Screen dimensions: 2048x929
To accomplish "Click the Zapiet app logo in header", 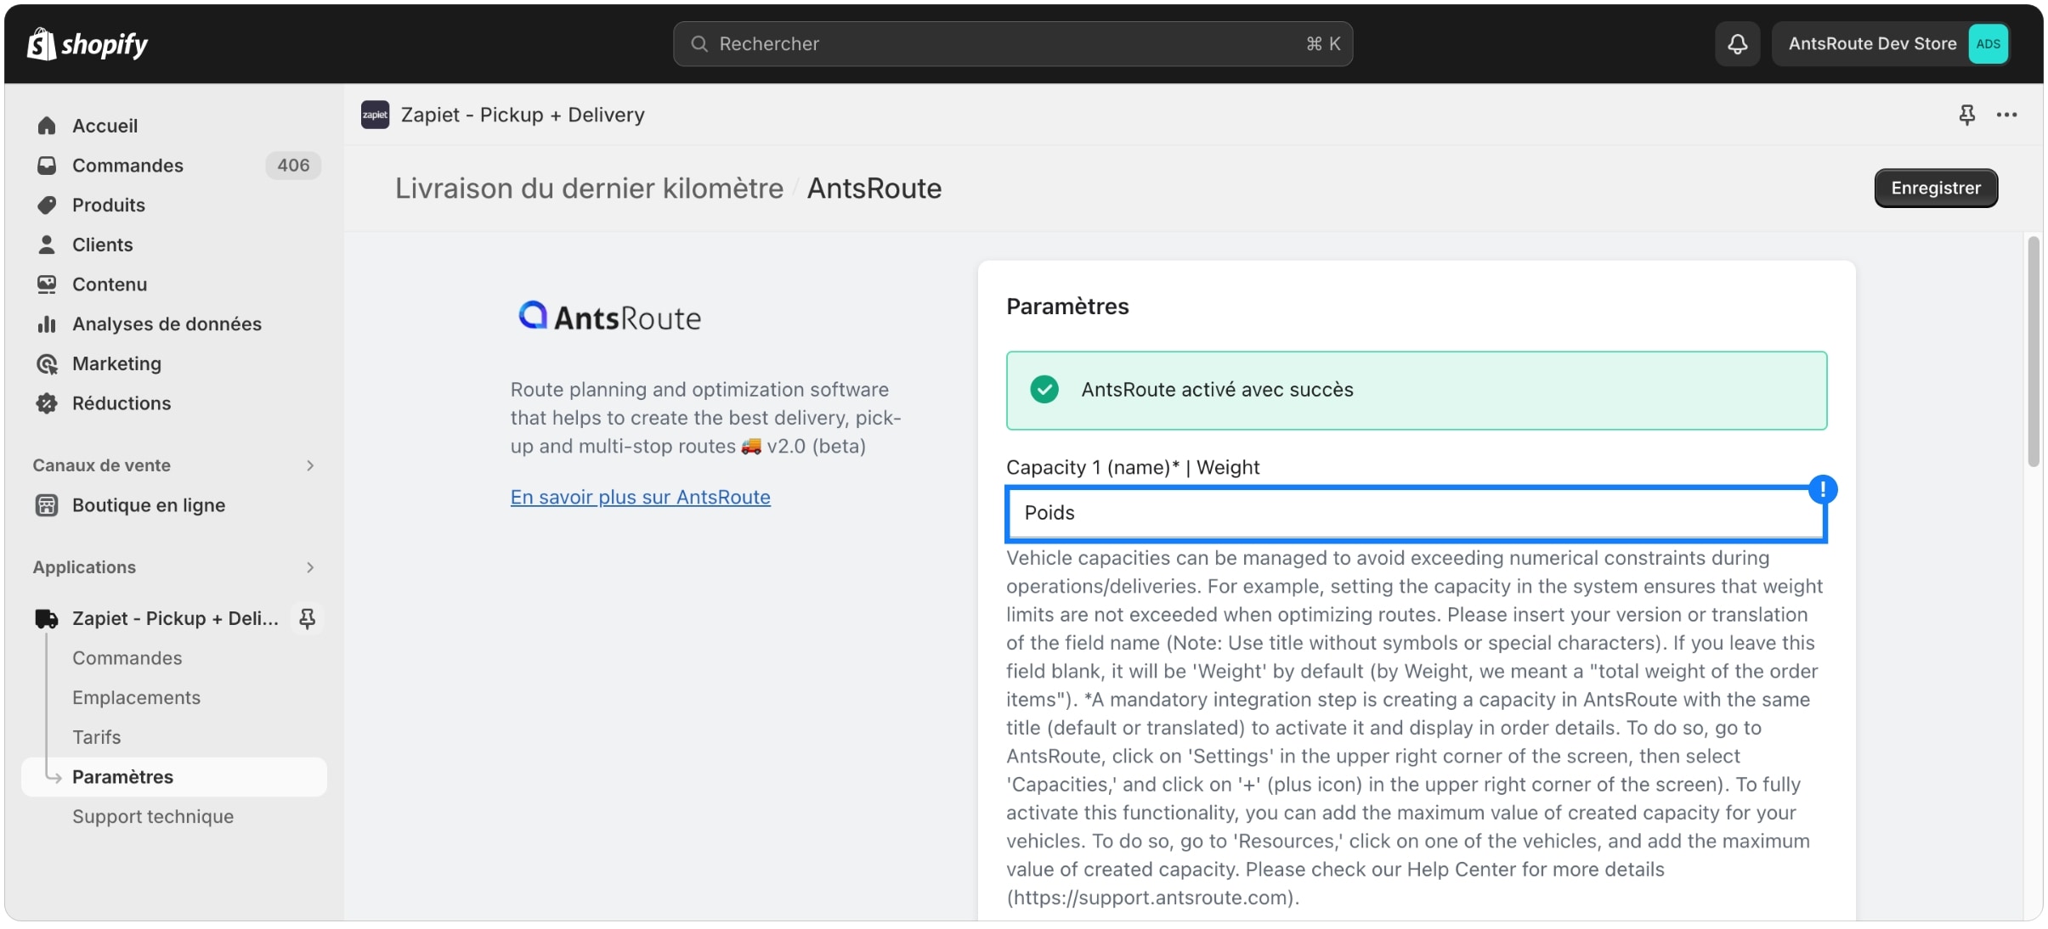I will [375, 115].
